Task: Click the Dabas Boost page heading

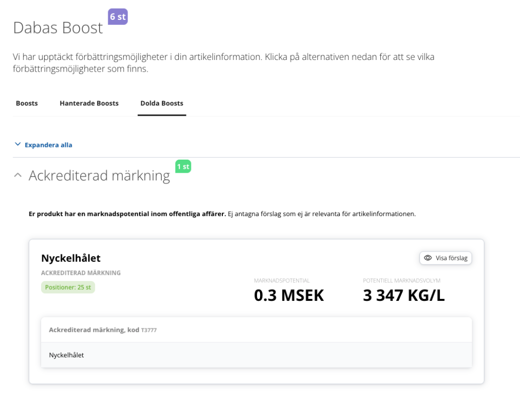Action: pos(58,27)
